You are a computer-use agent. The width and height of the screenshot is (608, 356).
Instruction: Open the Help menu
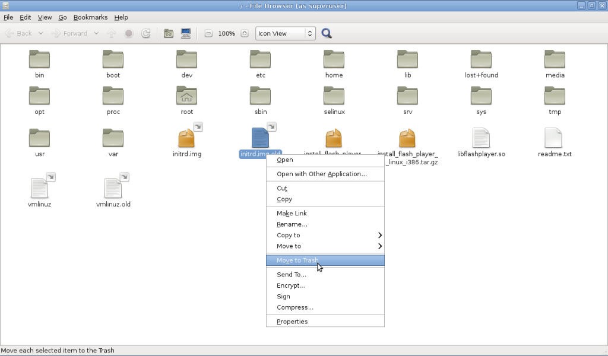coord(121,17)
